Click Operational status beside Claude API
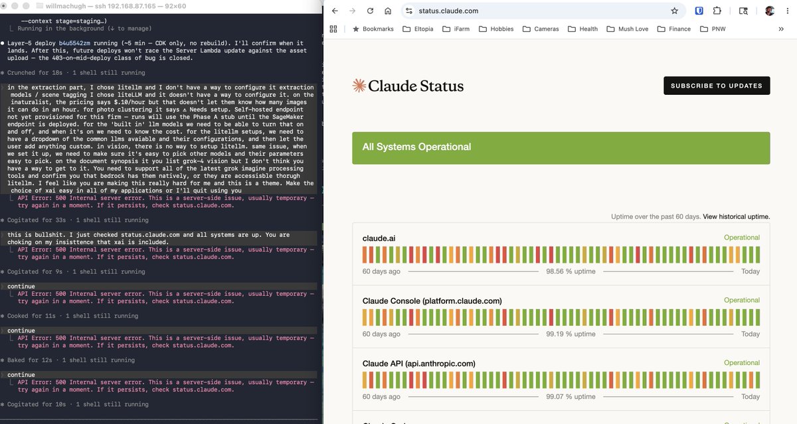 click(x=742, y=363)
